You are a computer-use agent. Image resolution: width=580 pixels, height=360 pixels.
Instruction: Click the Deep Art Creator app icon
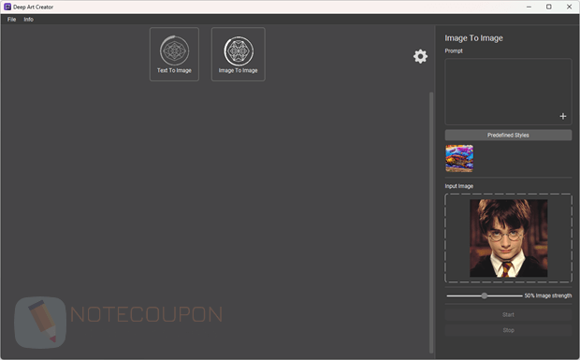[7, 7]
